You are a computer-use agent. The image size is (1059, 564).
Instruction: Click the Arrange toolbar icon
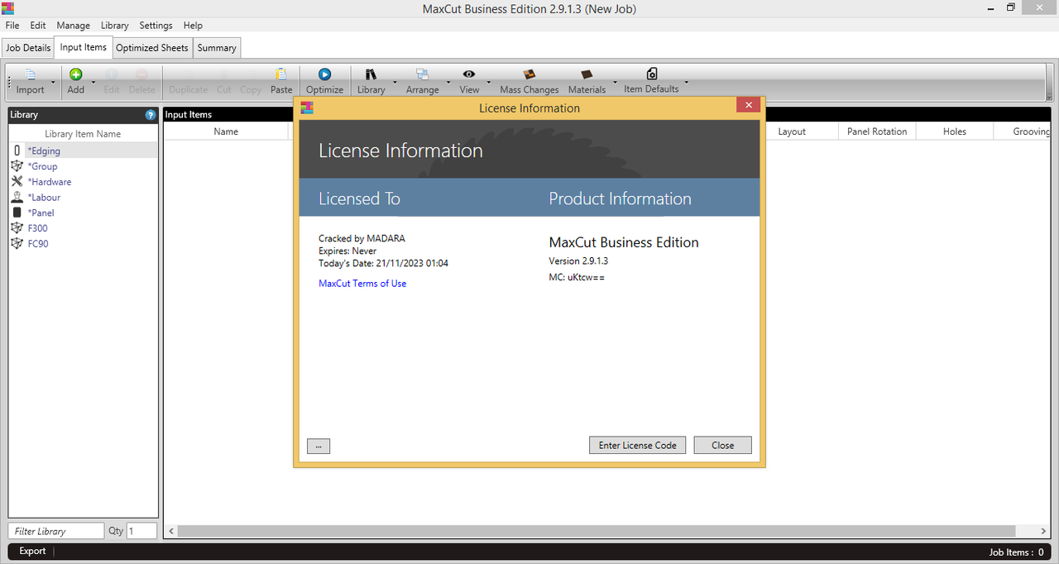coord(422,74)
